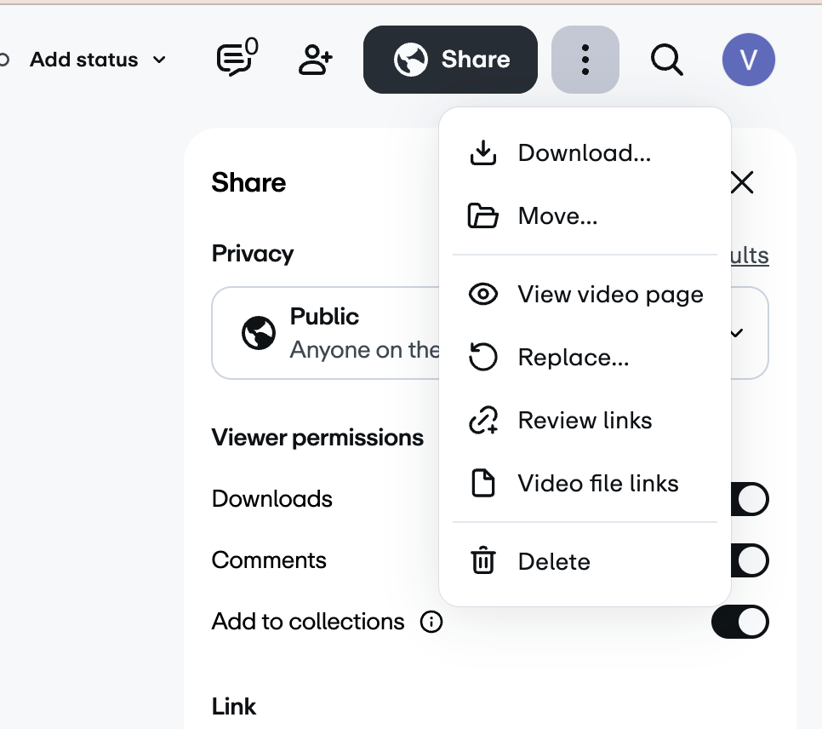Click the info icon next to Add to collections

(x=431, y=622)
